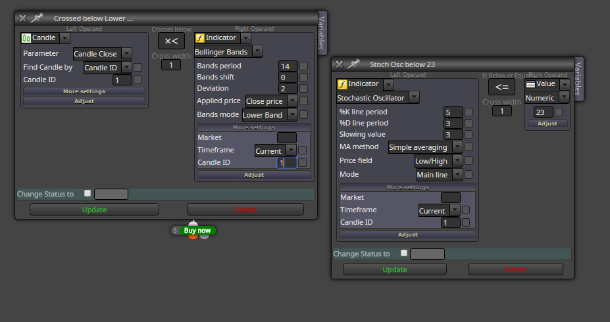Viewport: 610px width, 322px height.
Task: Open Stochastic Oscillator indicator dropdown
Action: point(414,97)
